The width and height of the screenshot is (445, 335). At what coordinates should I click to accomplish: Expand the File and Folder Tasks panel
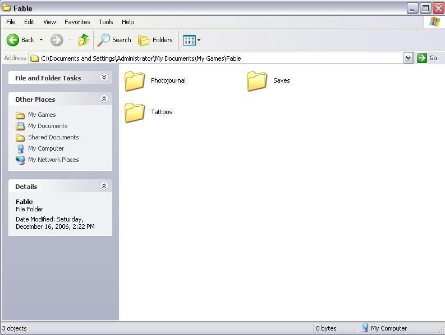104,78
